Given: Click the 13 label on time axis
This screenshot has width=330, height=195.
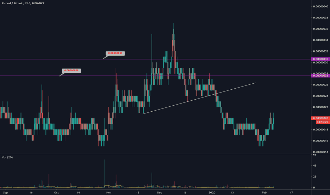Looking at the screenshot, I should [232, 193].
